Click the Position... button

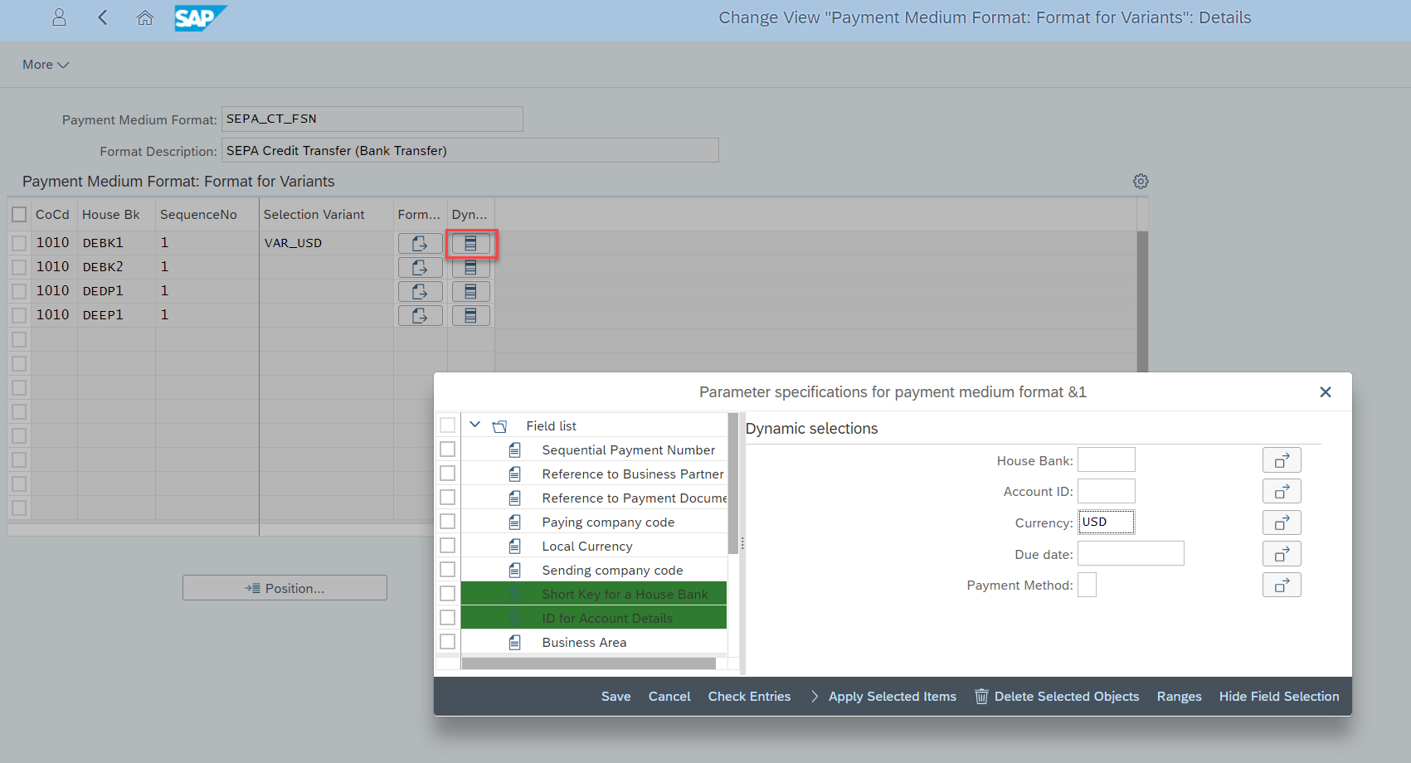tap(285, 588)
